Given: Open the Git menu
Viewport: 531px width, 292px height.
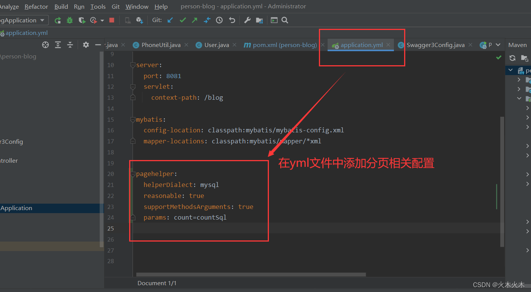Looking at the screenshot, I should pyautogui.click(x=116, y=6).
